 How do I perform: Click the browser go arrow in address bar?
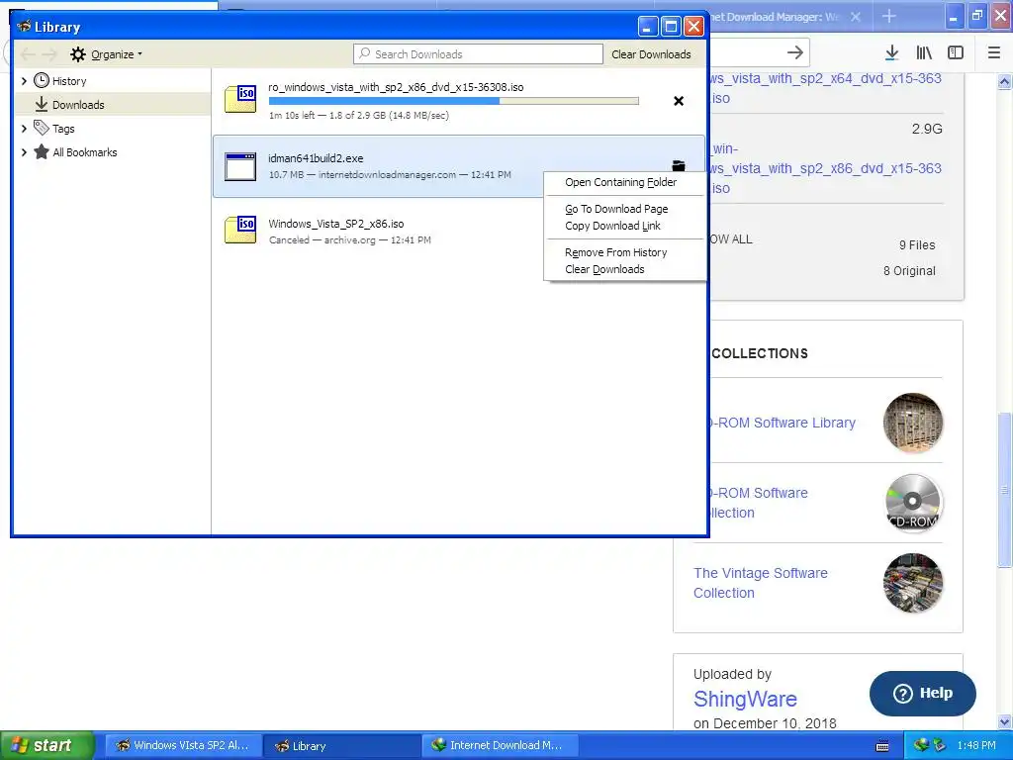pyautogui.click(x=794, y=52)
